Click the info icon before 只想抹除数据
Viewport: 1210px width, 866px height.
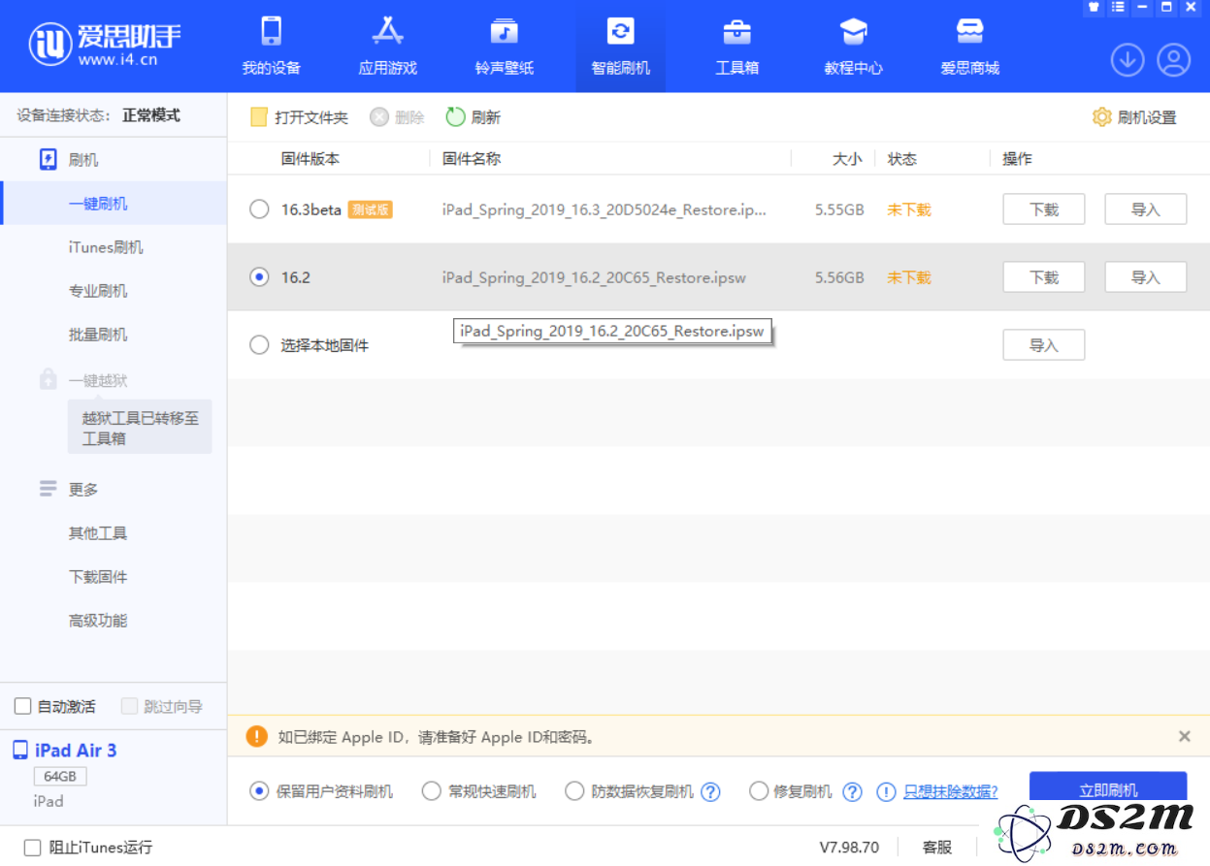(886, 791)
